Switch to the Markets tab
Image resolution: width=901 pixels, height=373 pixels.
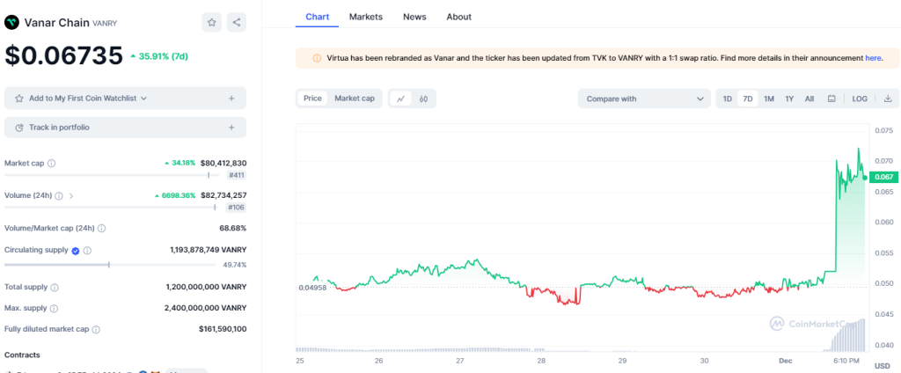click(x=365, y=17)
